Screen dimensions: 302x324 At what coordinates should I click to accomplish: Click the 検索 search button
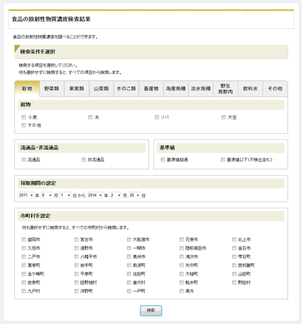point(151,310)
